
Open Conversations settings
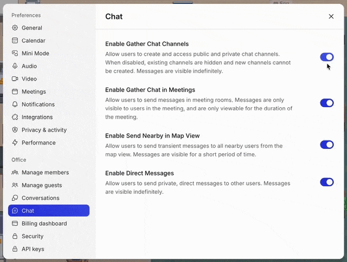[x=49, y=198]
